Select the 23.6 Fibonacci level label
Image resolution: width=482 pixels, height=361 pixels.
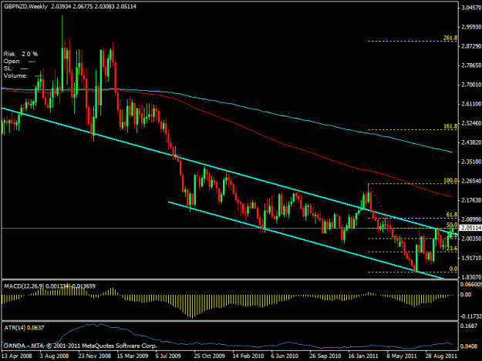[x=452, y=249]
